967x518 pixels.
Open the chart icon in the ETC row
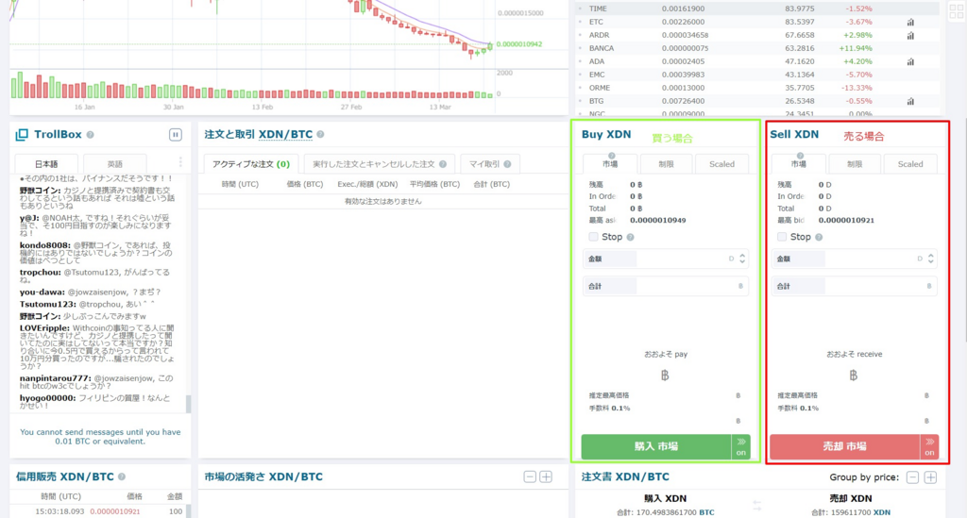pos(910,21)
